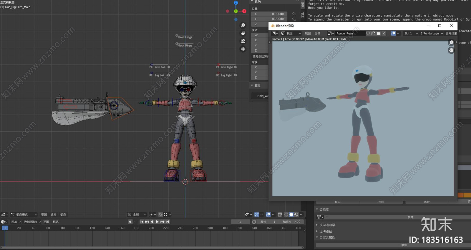Click the 起始 start frame field
471x250 pixels.
[x=268, y=222]
